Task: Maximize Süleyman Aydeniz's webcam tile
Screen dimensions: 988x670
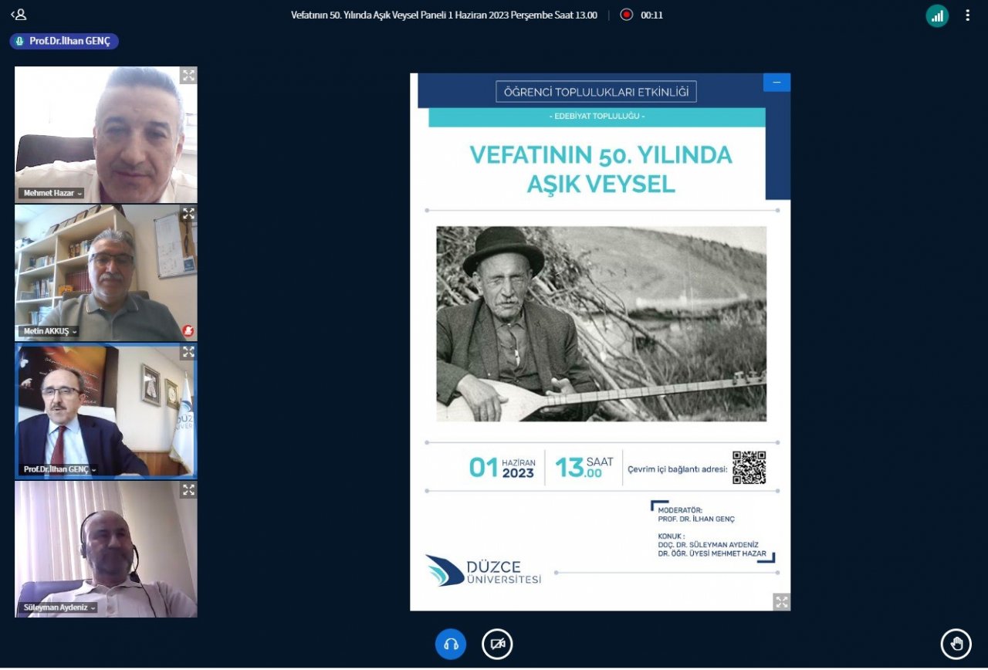Action: [188, 490]
